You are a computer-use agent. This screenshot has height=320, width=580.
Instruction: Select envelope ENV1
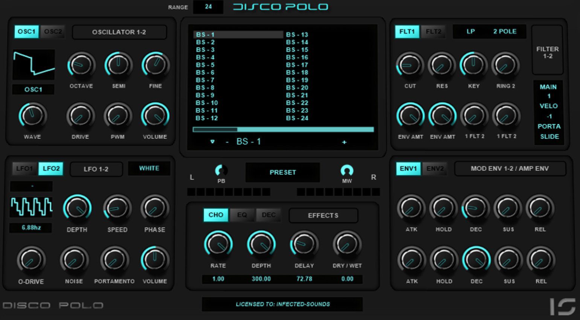(x=408, y=169)
